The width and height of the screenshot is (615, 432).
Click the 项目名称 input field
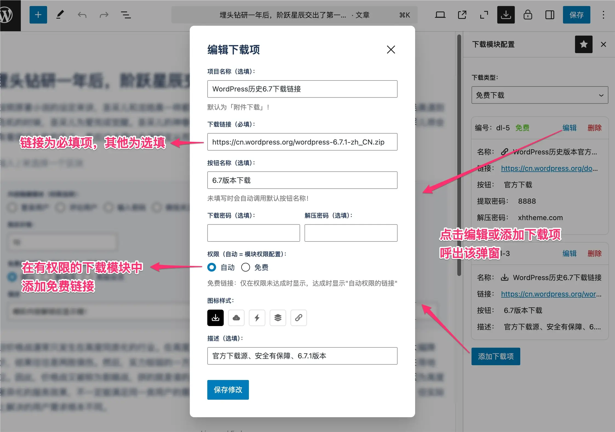coord(302,89)
